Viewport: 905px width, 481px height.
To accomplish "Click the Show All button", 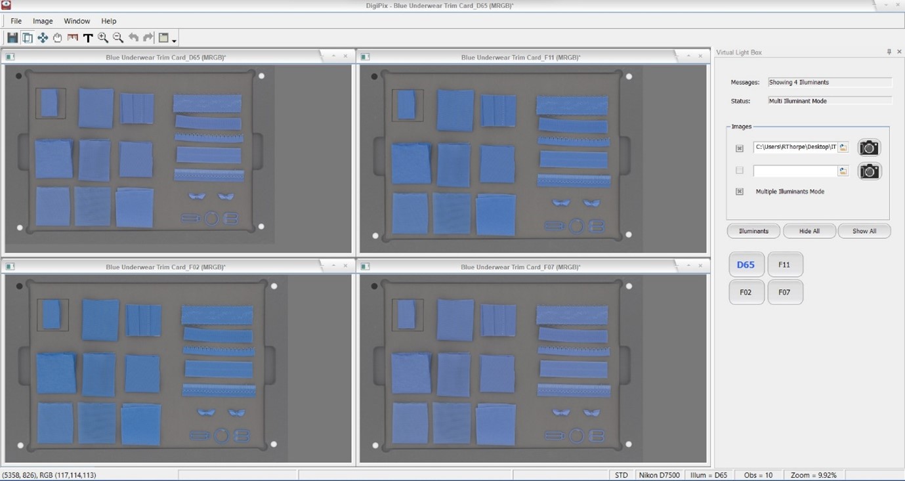I will pos(864,231).
